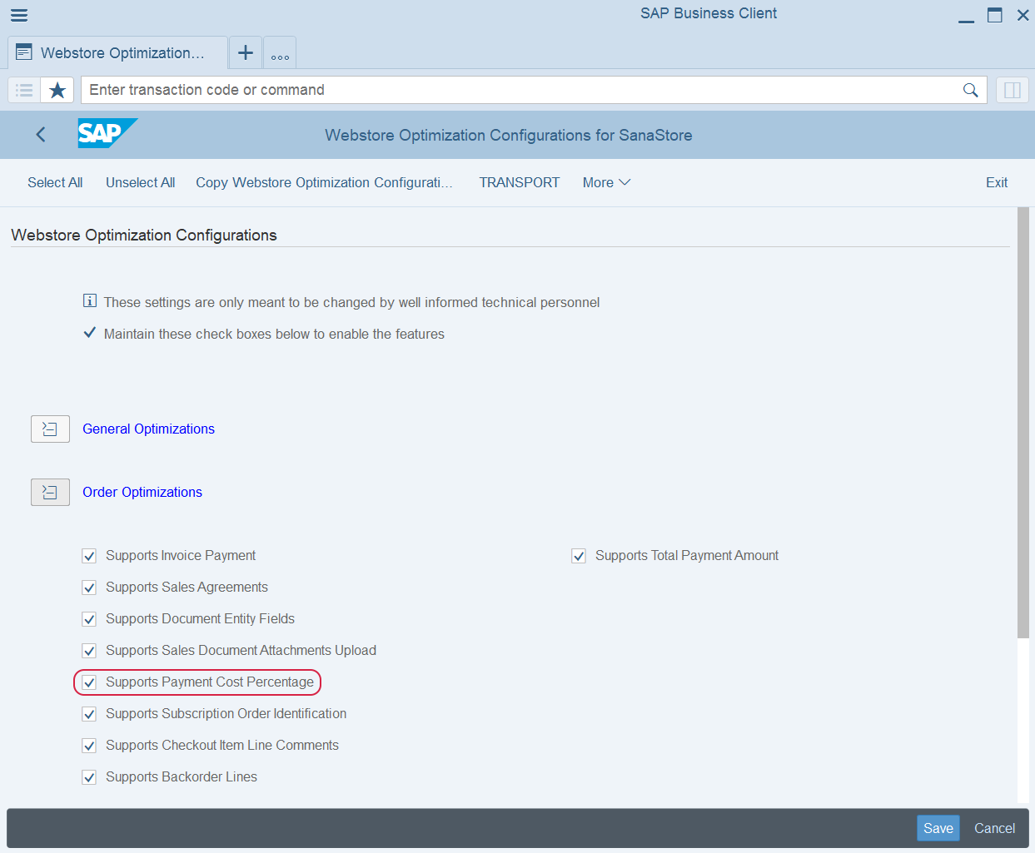
Task: Open the hamburger main menu
Action: (19, 15)
